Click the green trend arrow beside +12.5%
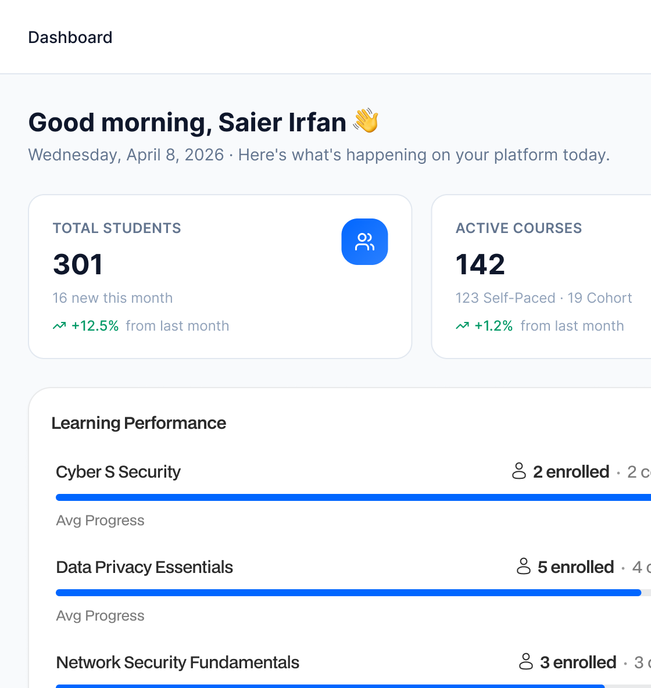Viewport: 651px width, 688px height. pos(59,326)
